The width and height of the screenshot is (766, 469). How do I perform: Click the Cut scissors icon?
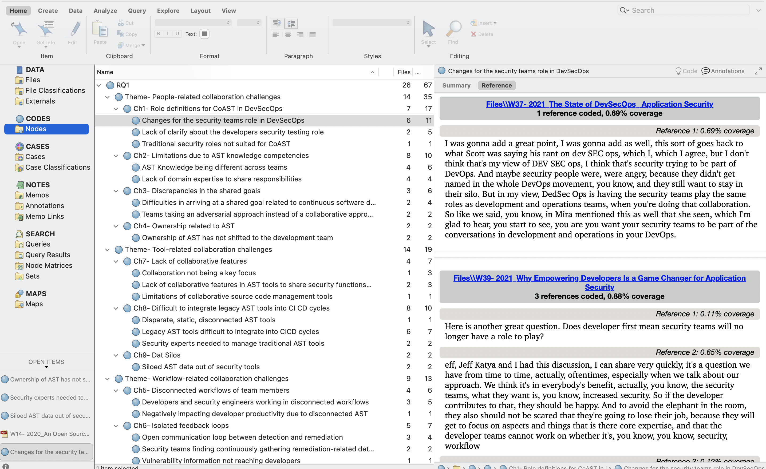[x=121, y=23]
